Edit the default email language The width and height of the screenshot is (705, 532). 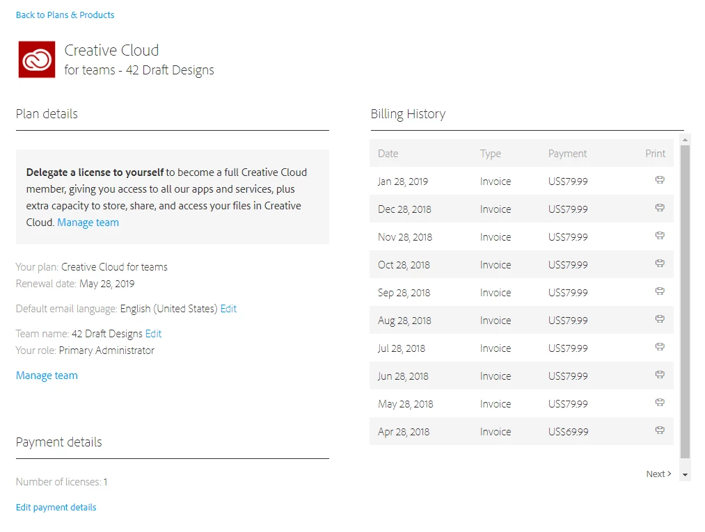[228, 309]
